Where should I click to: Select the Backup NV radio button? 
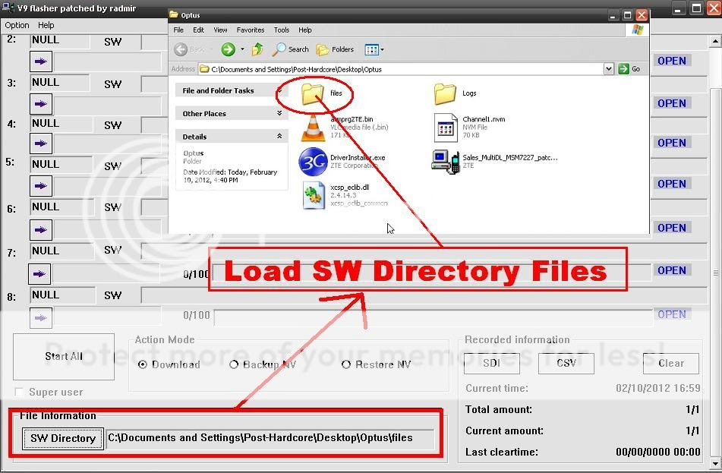click(233, 364)
